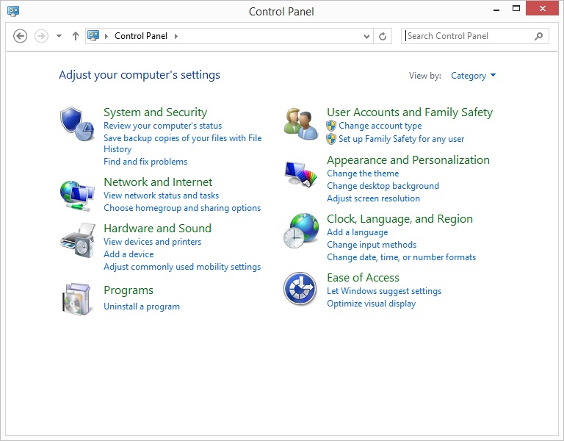
Task: Minimize the Control Panel window
Action: click(x=496, y=10)
